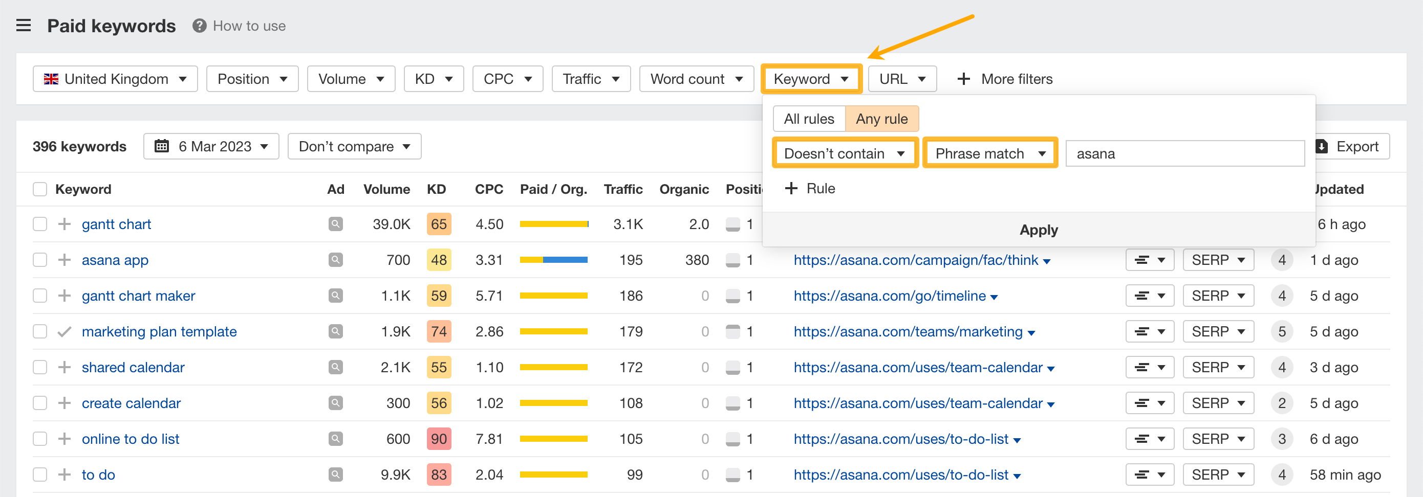
Task: Click the Export download icon
Action: 1322,146
